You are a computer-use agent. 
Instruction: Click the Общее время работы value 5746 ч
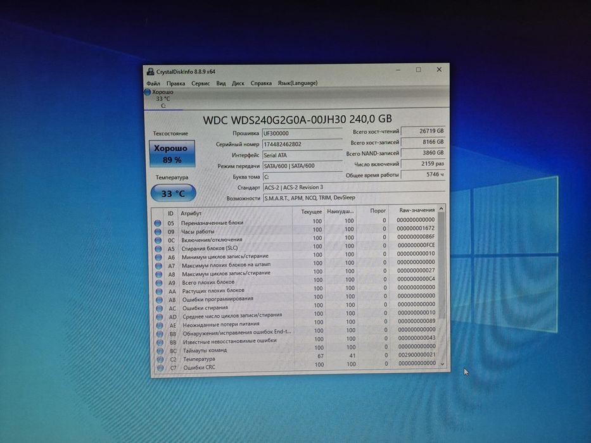(x=423, y=175)
